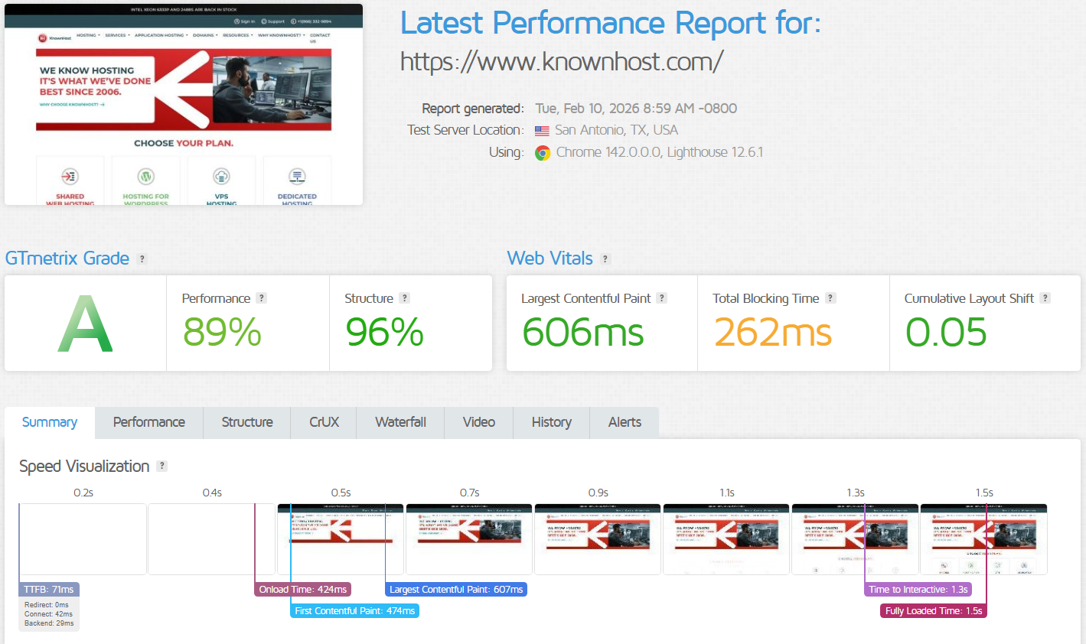
Task: Open the Structure tab
Action: click(x=247, y=422)
